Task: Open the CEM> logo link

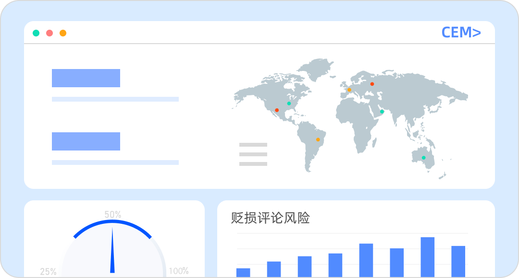Action: [x=461, y=33]
